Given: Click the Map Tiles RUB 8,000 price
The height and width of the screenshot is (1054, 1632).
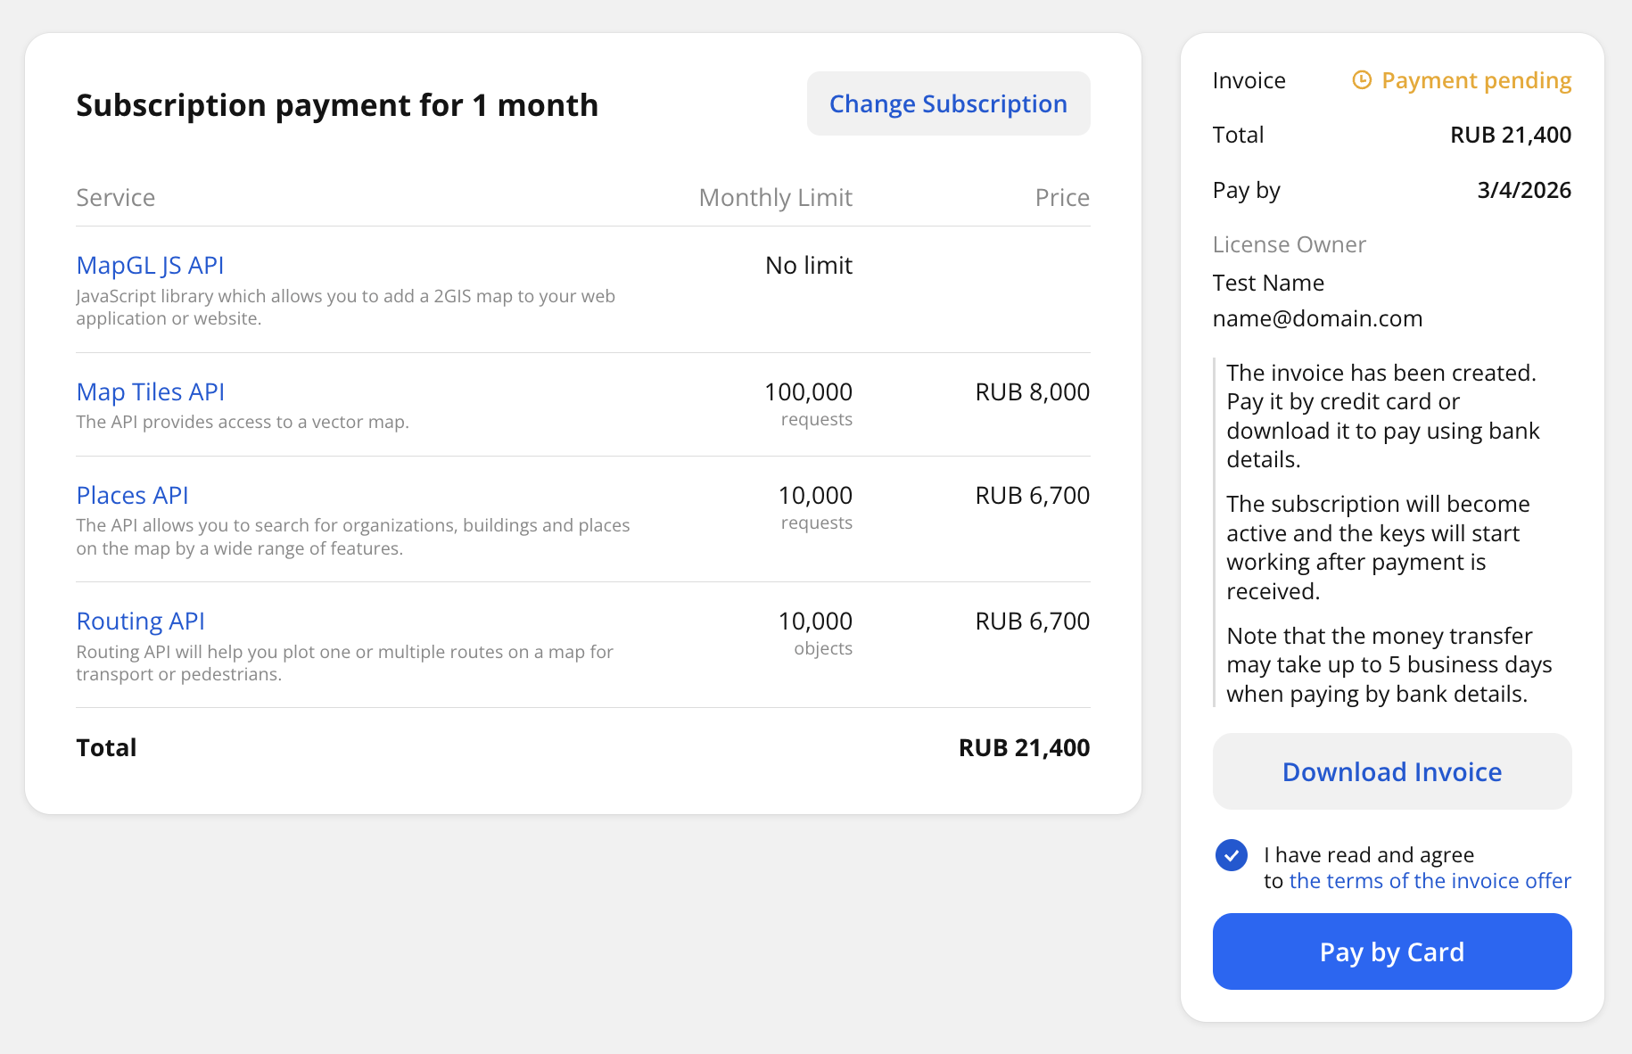Looking at the screenshot, I should pyautogui.click(x=1032, y=391).
